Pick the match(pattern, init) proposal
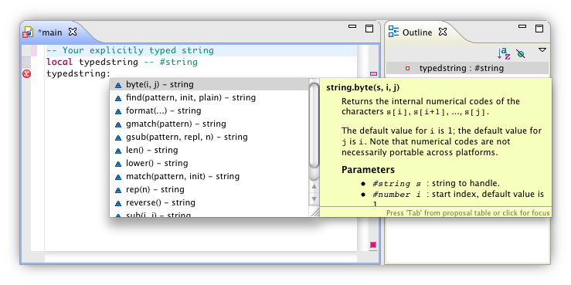 (x=209, y=176)
